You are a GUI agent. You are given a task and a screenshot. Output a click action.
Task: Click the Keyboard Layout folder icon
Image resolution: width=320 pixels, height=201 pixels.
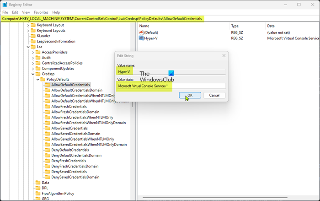point(33,25)
